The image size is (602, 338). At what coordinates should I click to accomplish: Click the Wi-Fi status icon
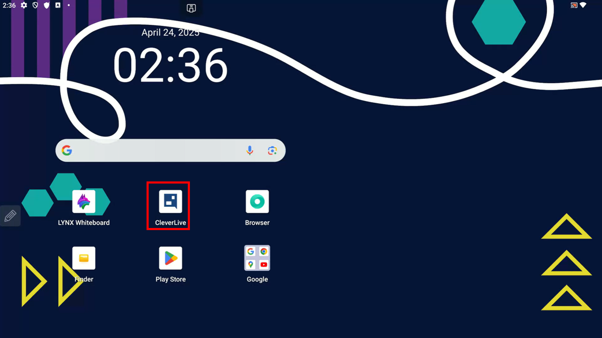[583, 5]
